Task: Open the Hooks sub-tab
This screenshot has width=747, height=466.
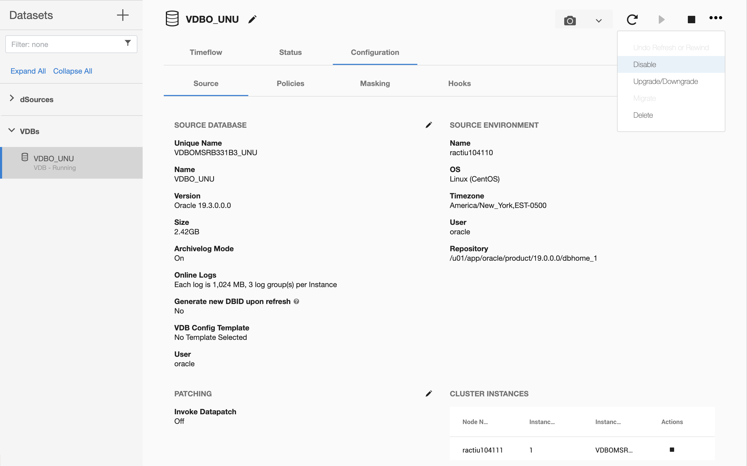Action: 459,84
